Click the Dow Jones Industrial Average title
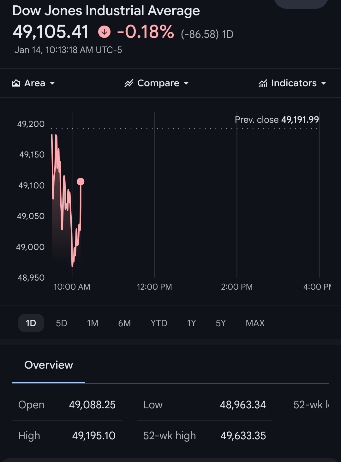The height and width of the screenshot is (462, 341). click(106, 11)
